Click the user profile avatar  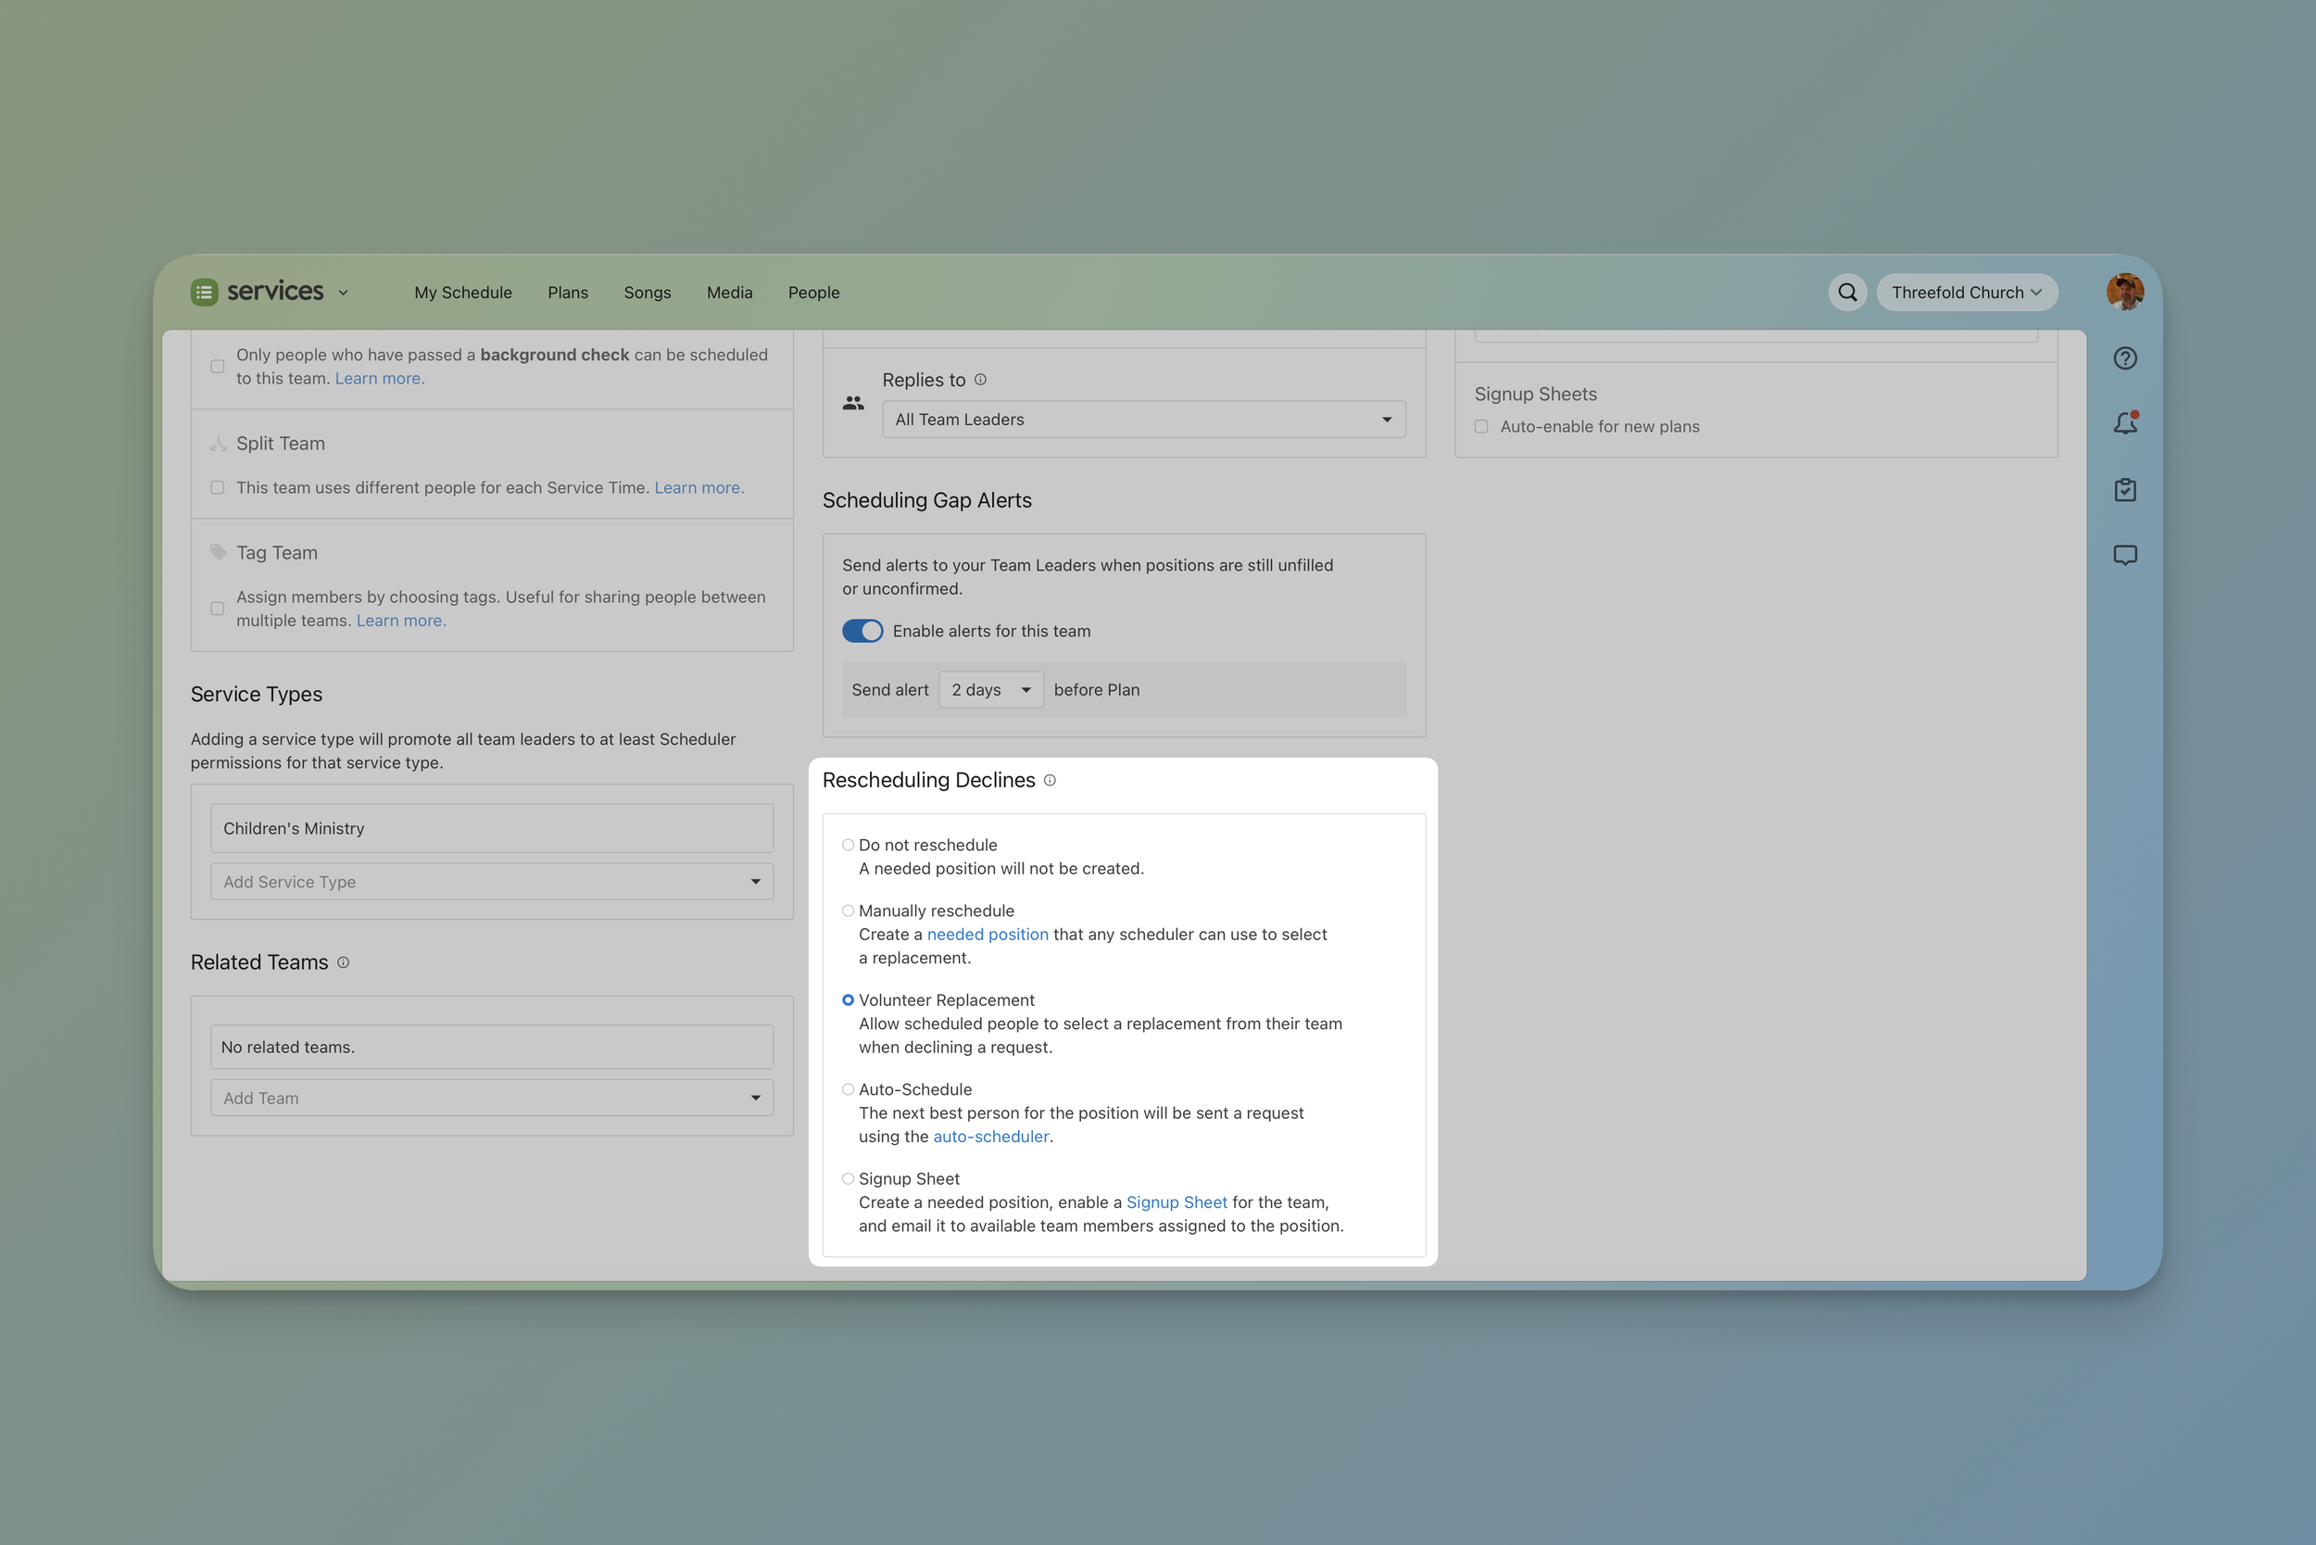coord(2125,292)
